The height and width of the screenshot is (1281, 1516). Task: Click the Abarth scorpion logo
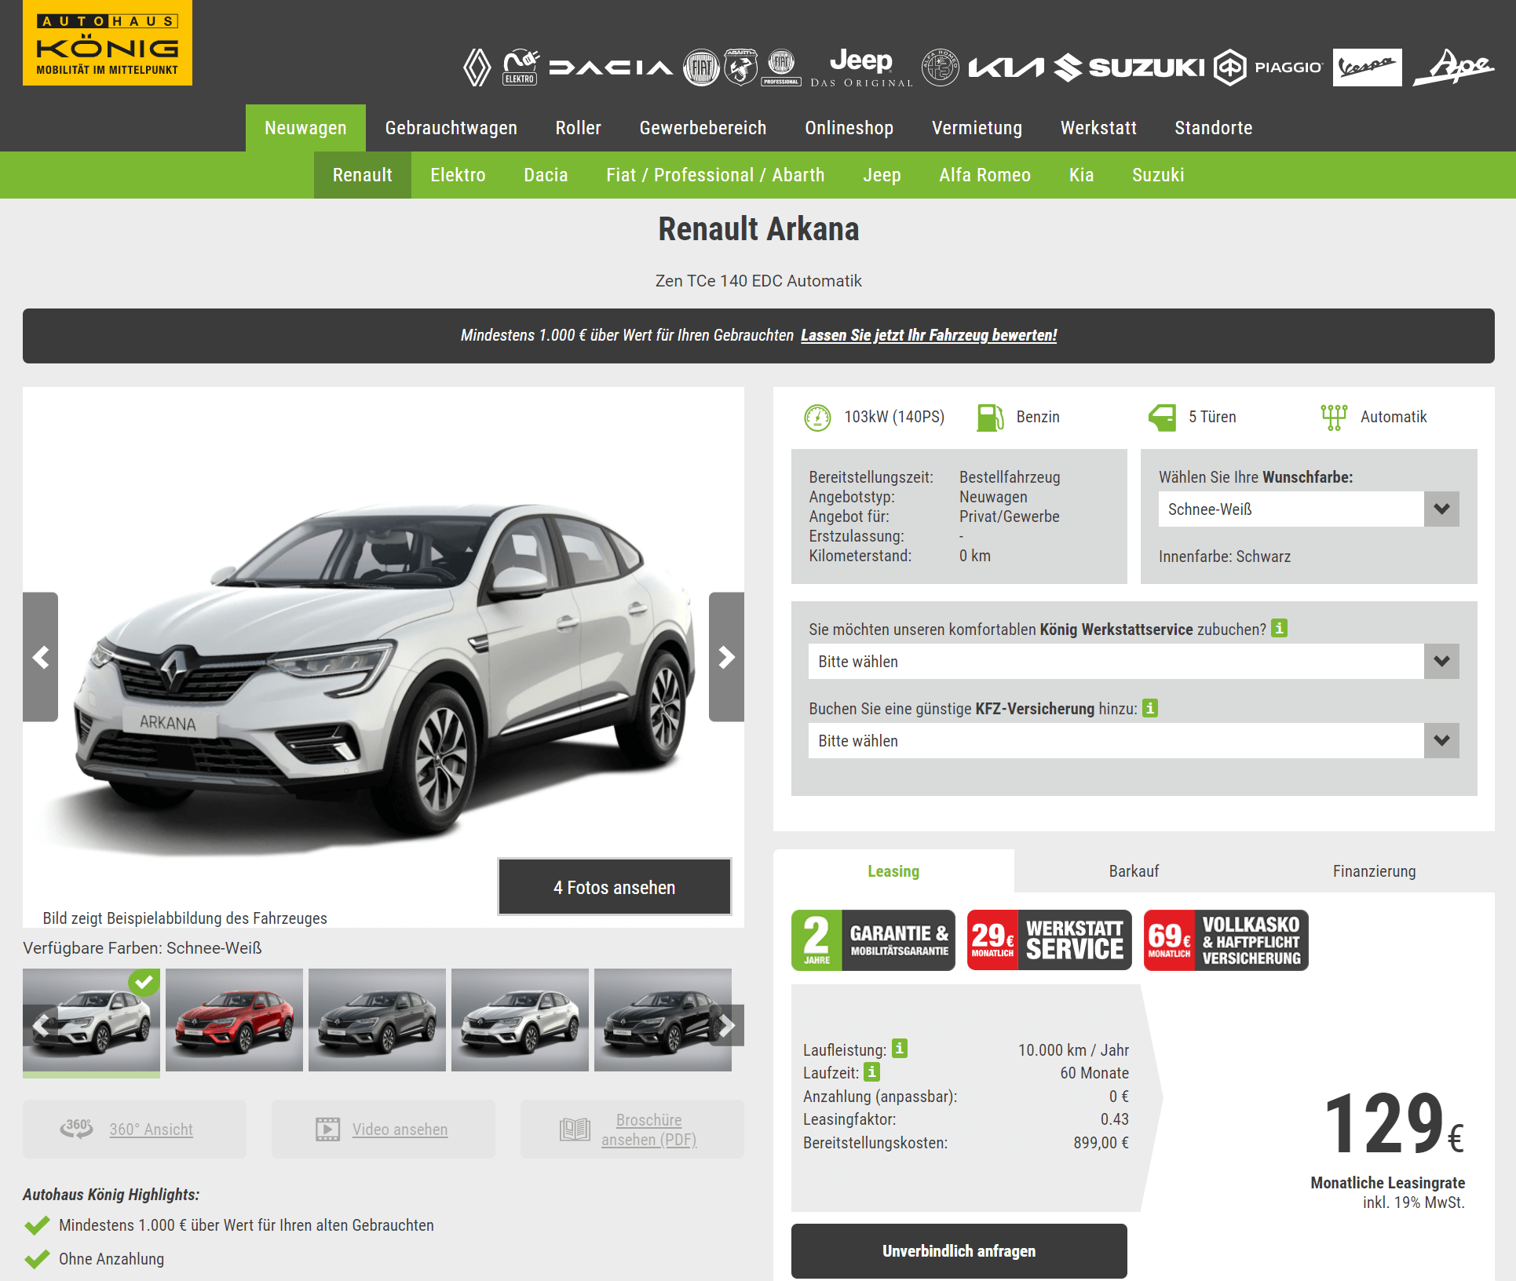pos(740,68)
